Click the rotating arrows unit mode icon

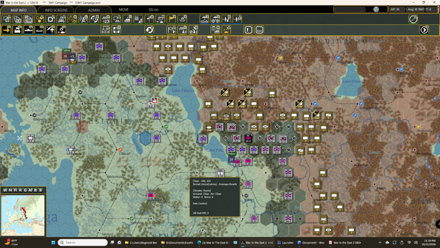[x=94, y=19]
